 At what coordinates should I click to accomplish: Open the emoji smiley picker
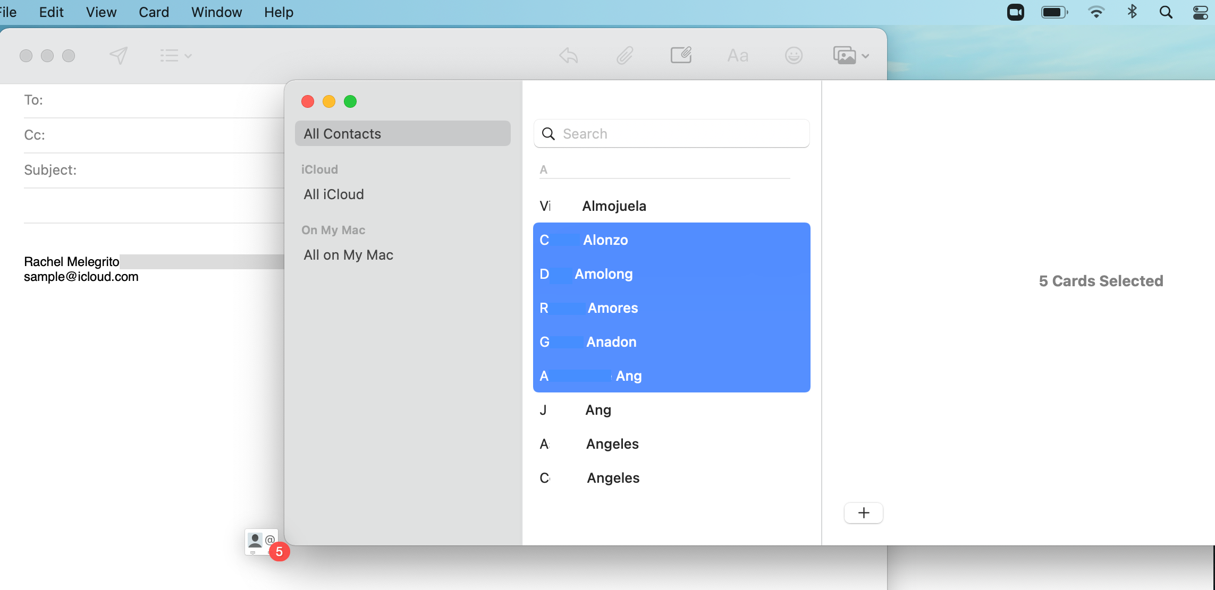(794, 55)
